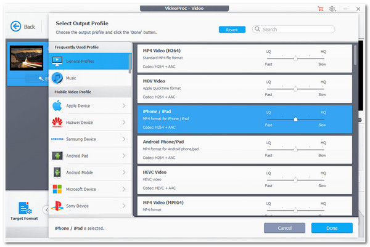Click the Mobile Video Profile header
The image size is (370, 247).
pos(73,92)
